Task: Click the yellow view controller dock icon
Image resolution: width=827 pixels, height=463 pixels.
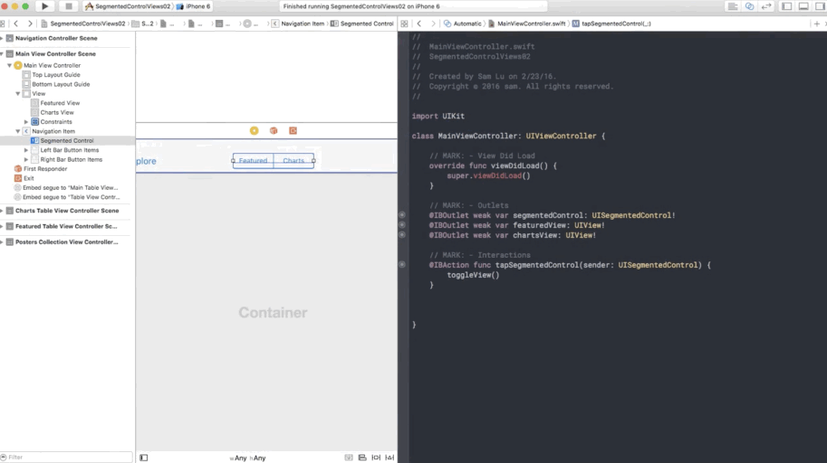Action: coord(255,130)
